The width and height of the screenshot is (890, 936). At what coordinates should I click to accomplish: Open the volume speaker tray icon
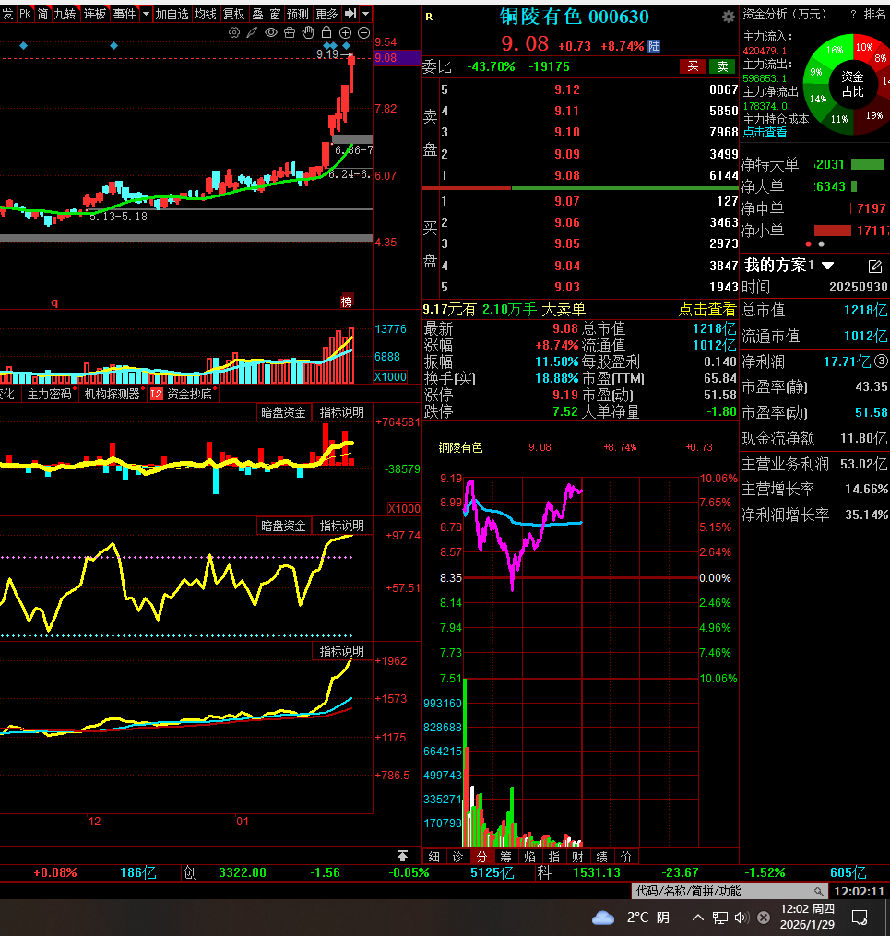tap(742, 918)
